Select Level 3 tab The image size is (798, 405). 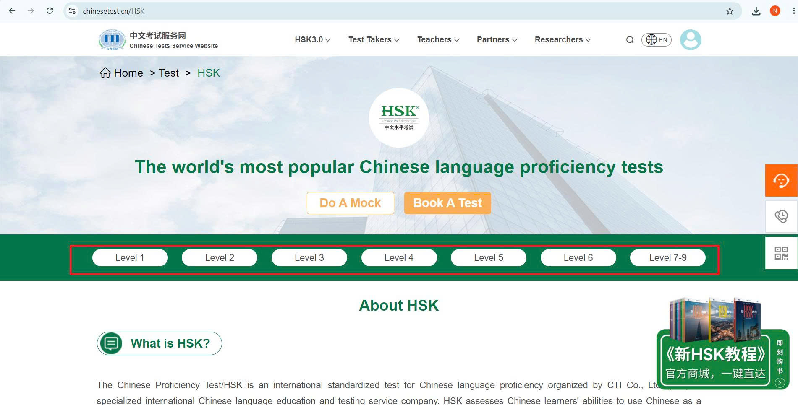(x=309, y=258)
